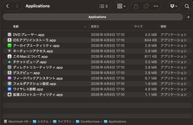Select the チケットビューア.app icon

pos(10,62)
